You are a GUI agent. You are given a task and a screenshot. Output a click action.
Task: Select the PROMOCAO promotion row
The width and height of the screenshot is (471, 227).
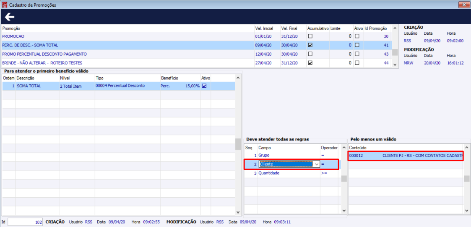196,36
